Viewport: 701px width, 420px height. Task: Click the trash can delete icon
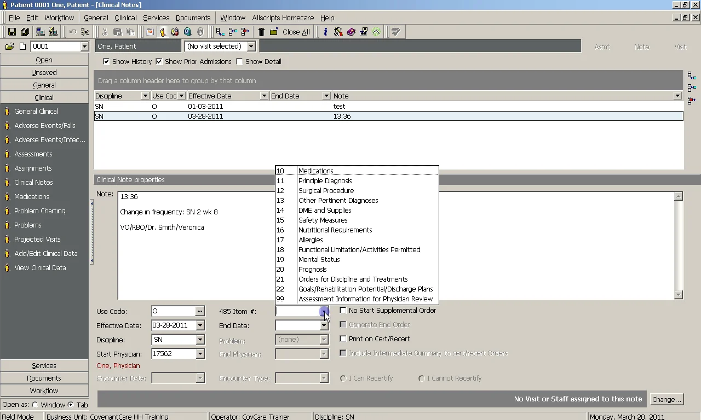261,32
